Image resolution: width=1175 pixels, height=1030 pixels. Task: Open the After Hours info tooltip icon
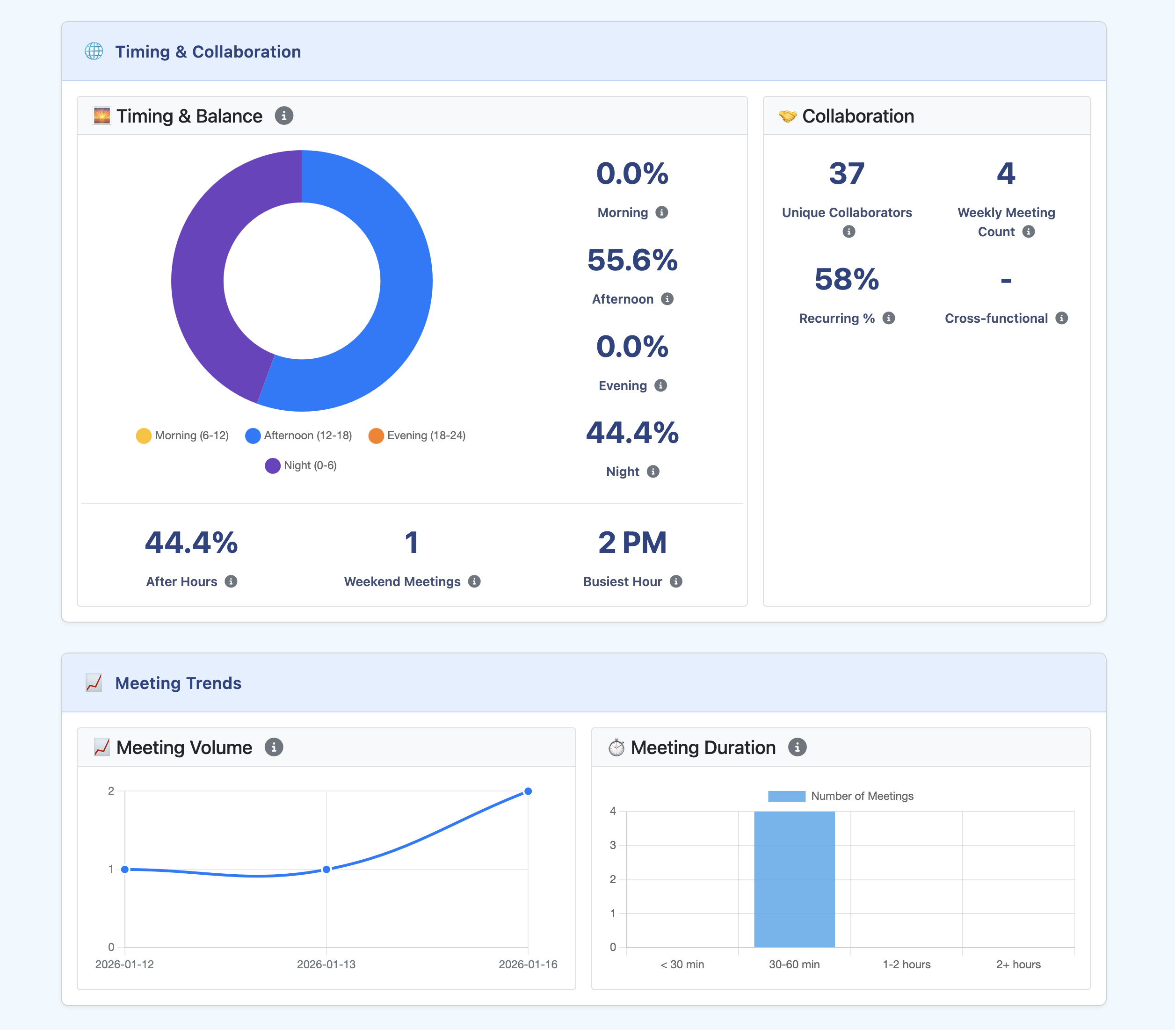click(x=231, y=581)
